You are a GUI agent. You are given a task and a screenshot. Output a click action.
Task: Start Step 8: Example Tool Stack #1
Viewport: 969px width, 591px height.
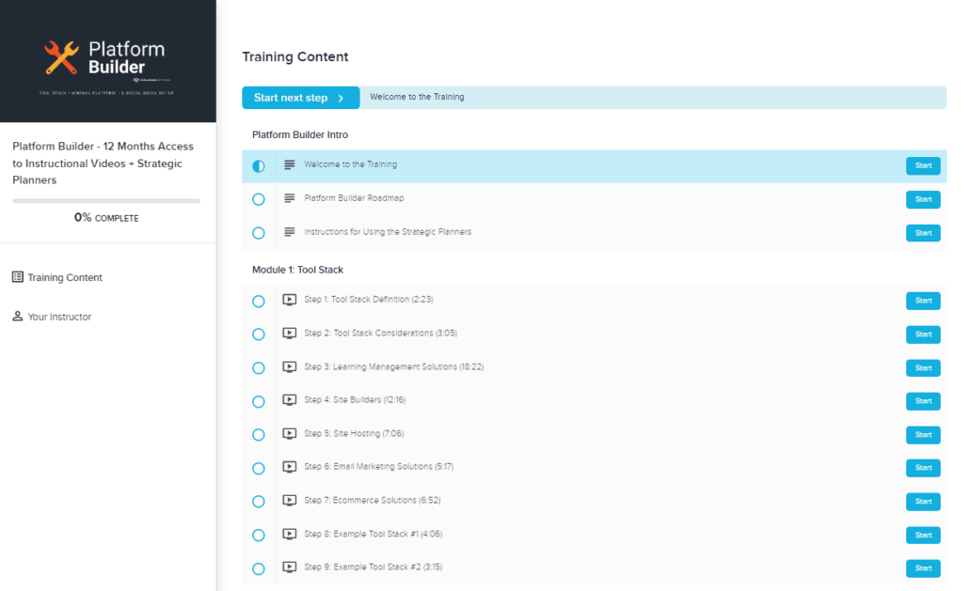tap(923, 535)
